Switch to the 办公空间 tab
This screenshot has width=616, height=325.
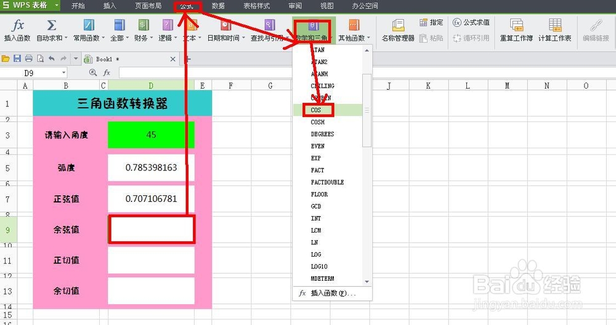pos(365,6)
